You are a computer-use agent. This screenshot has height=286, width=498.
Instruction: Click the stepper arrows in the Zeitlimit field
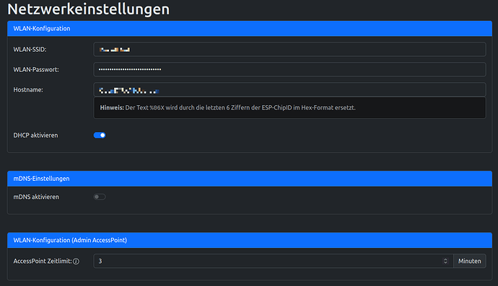coord(445,261)
